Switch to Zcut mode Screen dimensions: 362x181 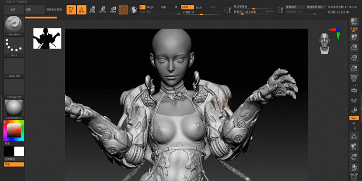click(x=212, y=7)
